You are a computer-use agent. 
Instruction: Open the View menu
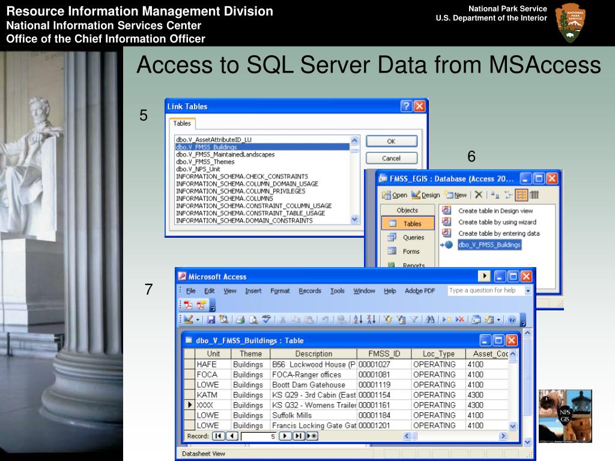(230, 291)
